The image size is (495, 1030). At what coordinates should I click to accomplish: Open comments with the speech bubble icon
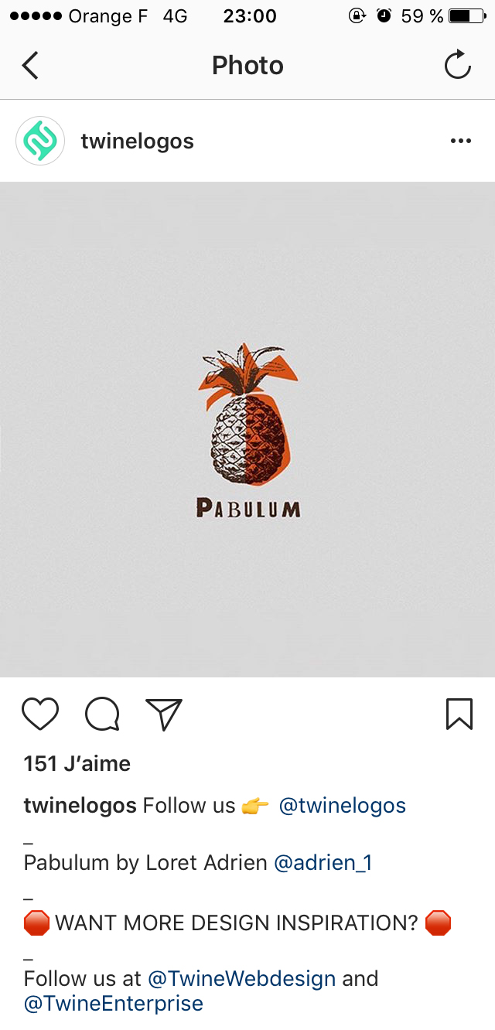102,715
